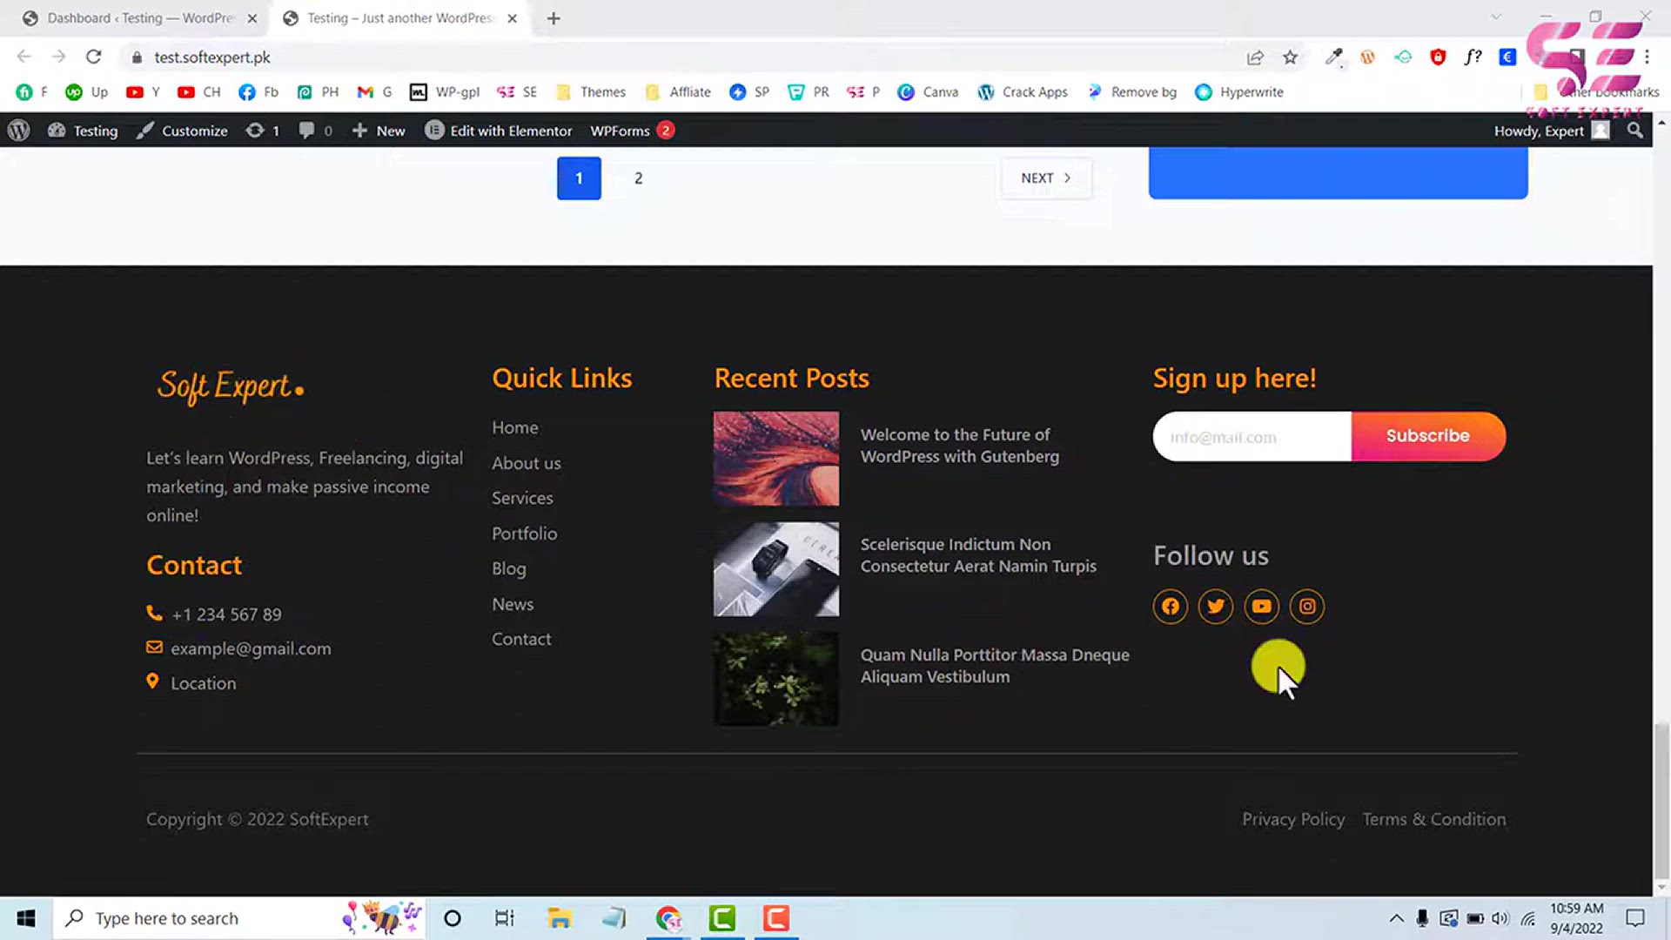Open the Terms & Condition link
The height and width of the screenshot is (940, 1671).
pos(1434,819)
